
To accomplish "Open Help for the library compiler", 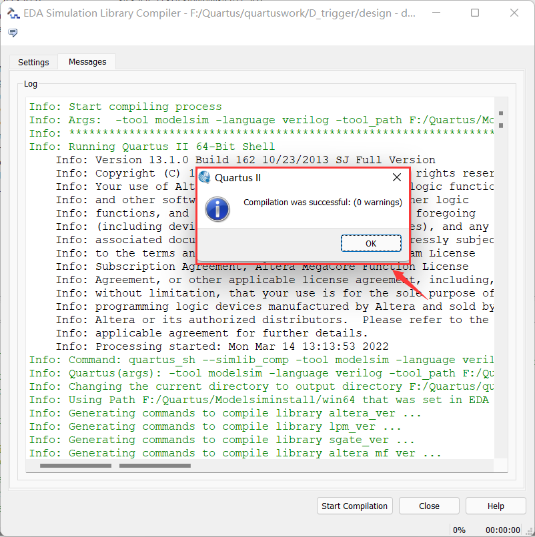I will pyautogui.click(x=496, y=506).
